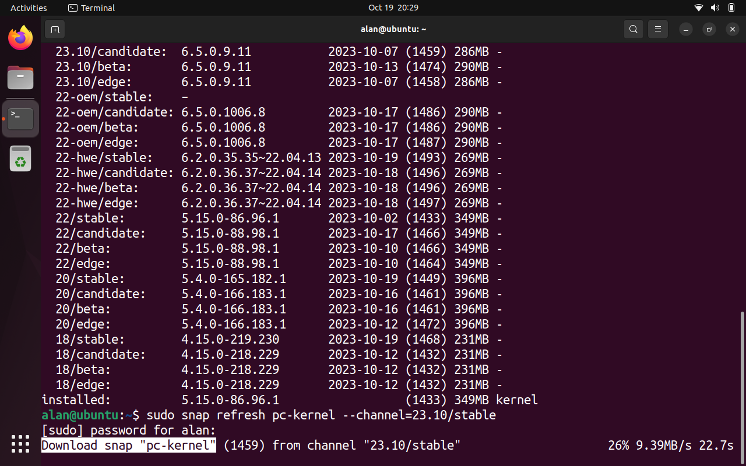Open a new terminal tab
Viewport: 746px width, 466px height.
pos(55,29)
